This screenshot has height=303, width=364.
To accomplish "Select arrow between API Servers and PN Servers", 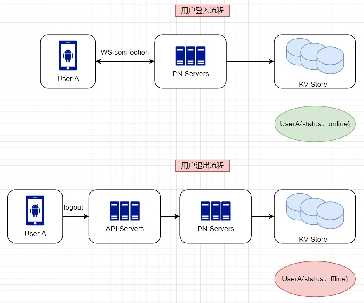I will 170,216.
